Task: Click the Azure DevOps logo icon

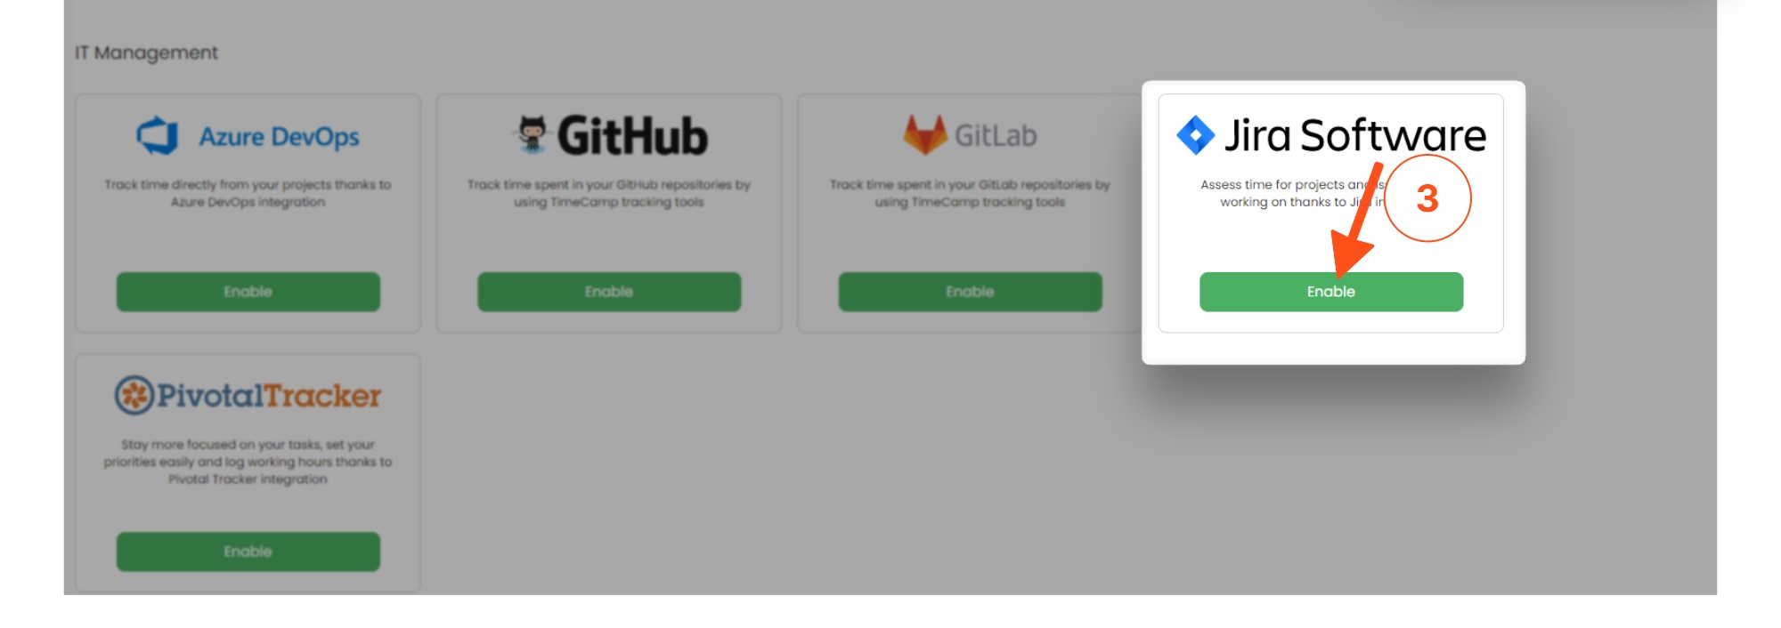Action: click(x=158, y=136)
